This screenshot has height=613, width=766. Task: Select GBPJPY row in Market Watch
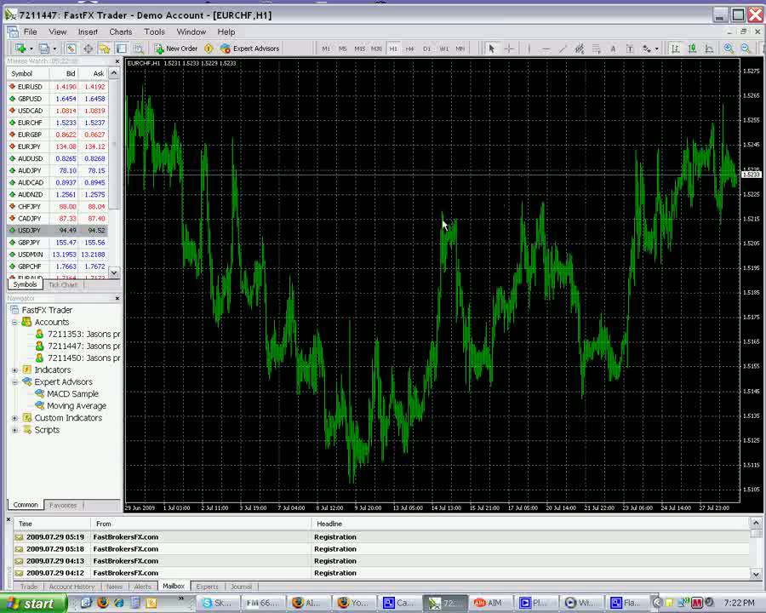pos(57,243)
